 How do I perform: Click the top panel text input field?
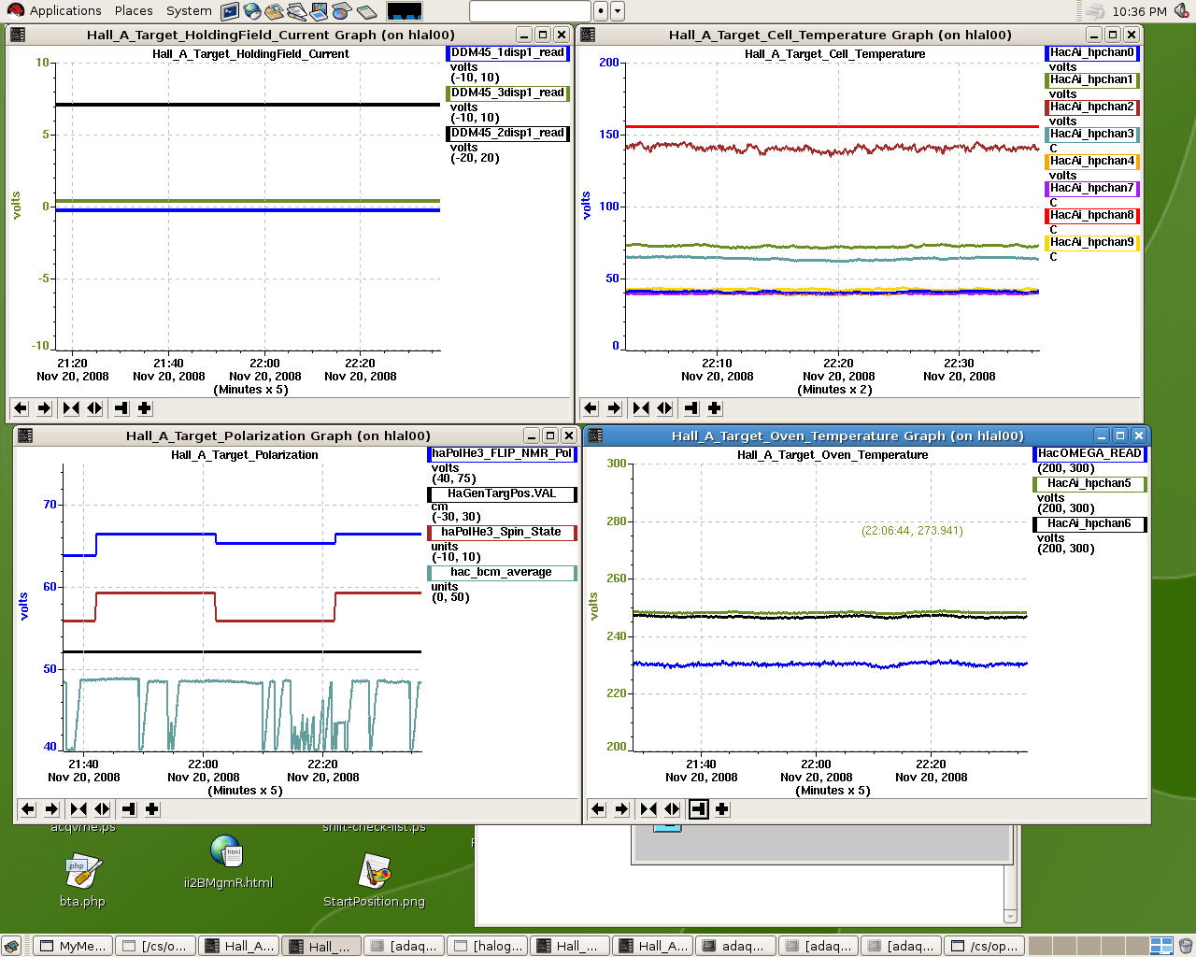coord(530,11)
